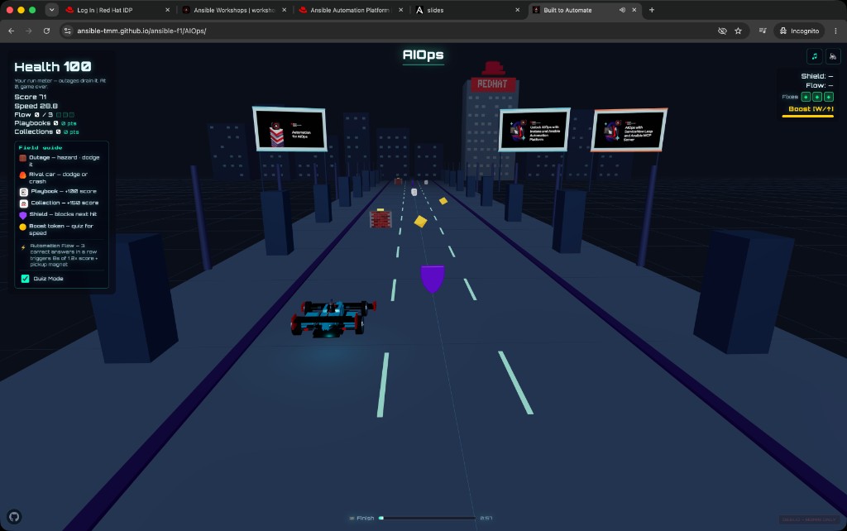Close the Ansible Workshops tab
847x531 pixels.
pyautogui.click(x=285, y=10)
